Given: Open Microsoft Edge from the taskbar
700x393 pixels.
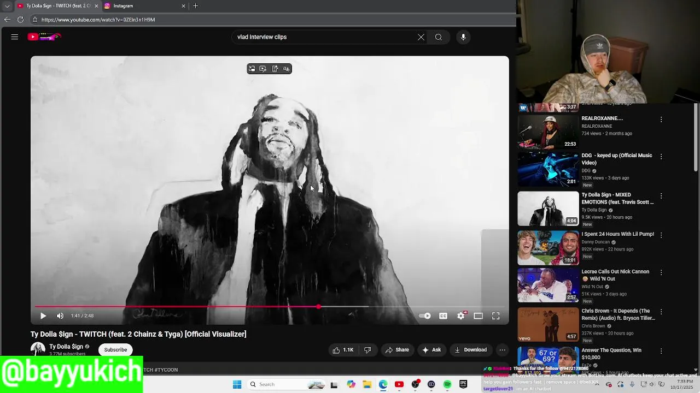Looking at the screenshot, I should coord(383,384).
